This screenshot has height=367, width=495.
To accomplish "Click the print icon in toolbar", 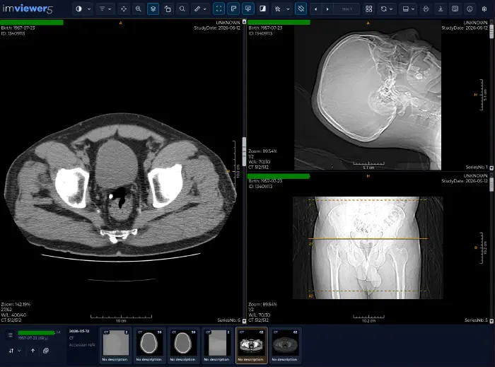I will 426,8.
